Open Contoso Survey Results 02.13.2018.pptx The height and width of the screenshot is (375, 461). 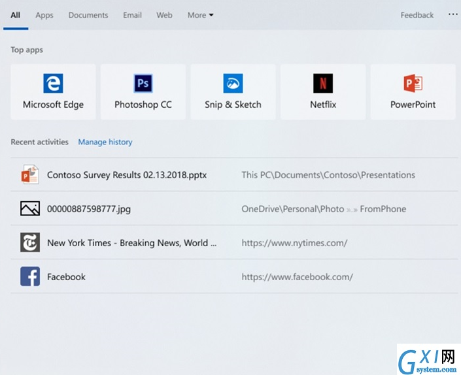point(127,175)
